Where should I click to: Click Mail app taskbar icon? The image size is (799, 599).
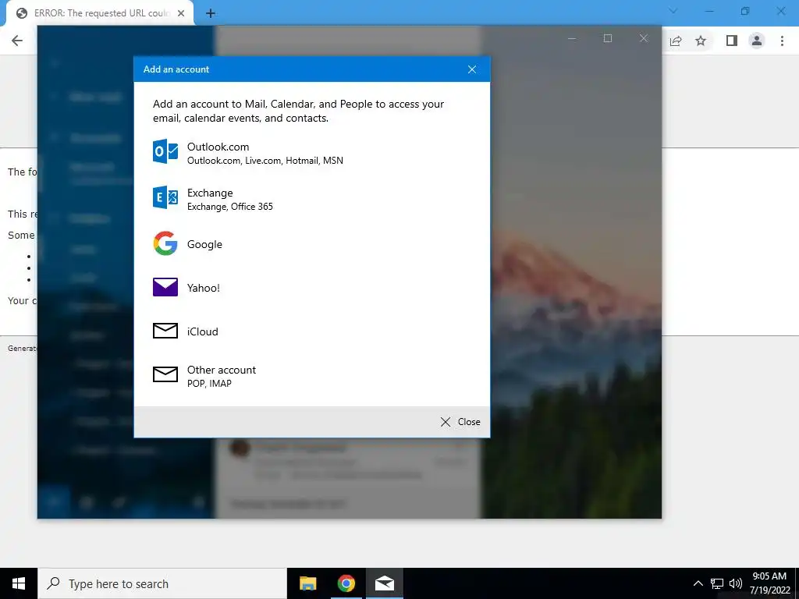pos(385,583)
